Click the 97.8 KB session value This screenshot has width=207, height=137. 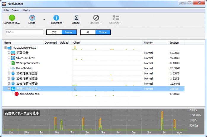click(175, 58)
